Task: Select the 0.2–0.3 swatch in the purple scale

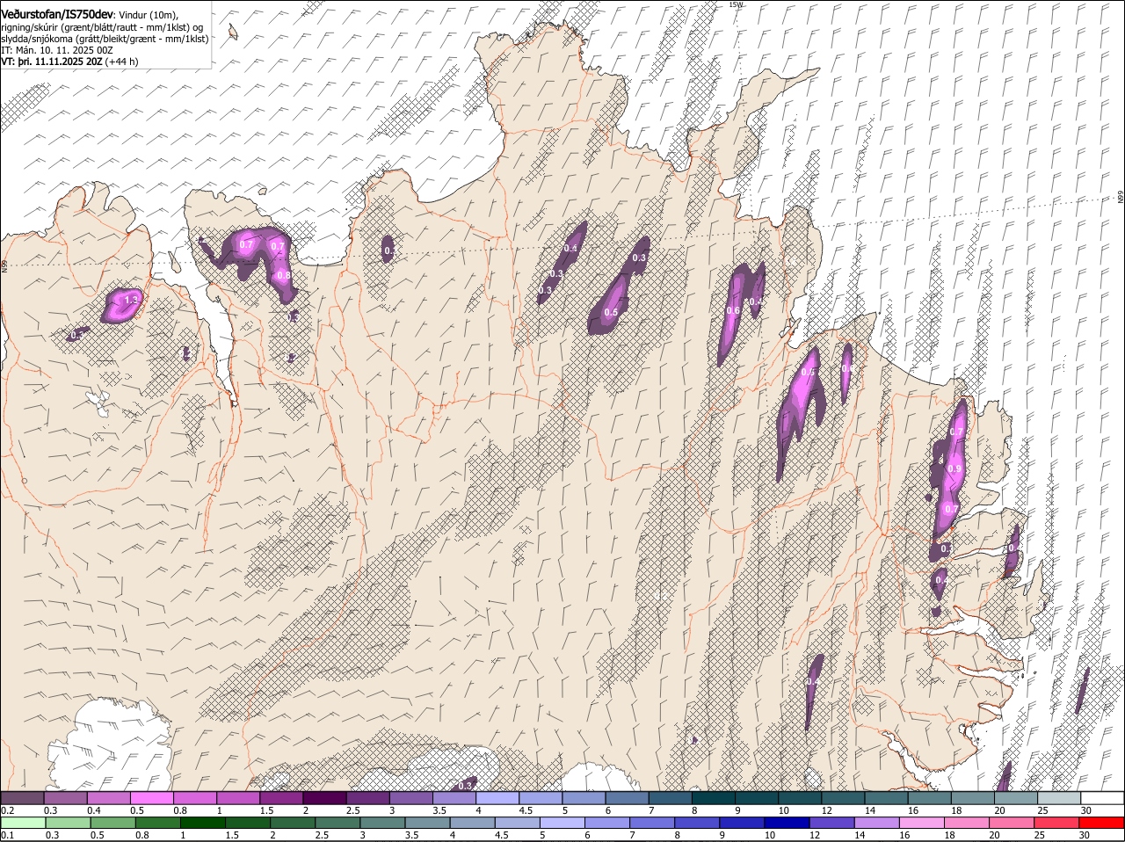Action: coord(22,797)
